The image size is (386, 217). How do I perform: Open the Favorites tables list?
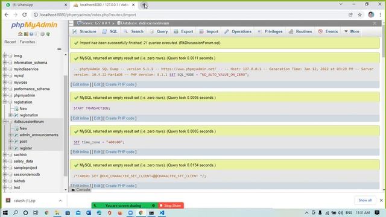pos(27,42)
